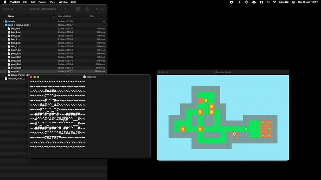
Task: Minimize the map.txt TextEdit window
Action: [x=35, y=77]
